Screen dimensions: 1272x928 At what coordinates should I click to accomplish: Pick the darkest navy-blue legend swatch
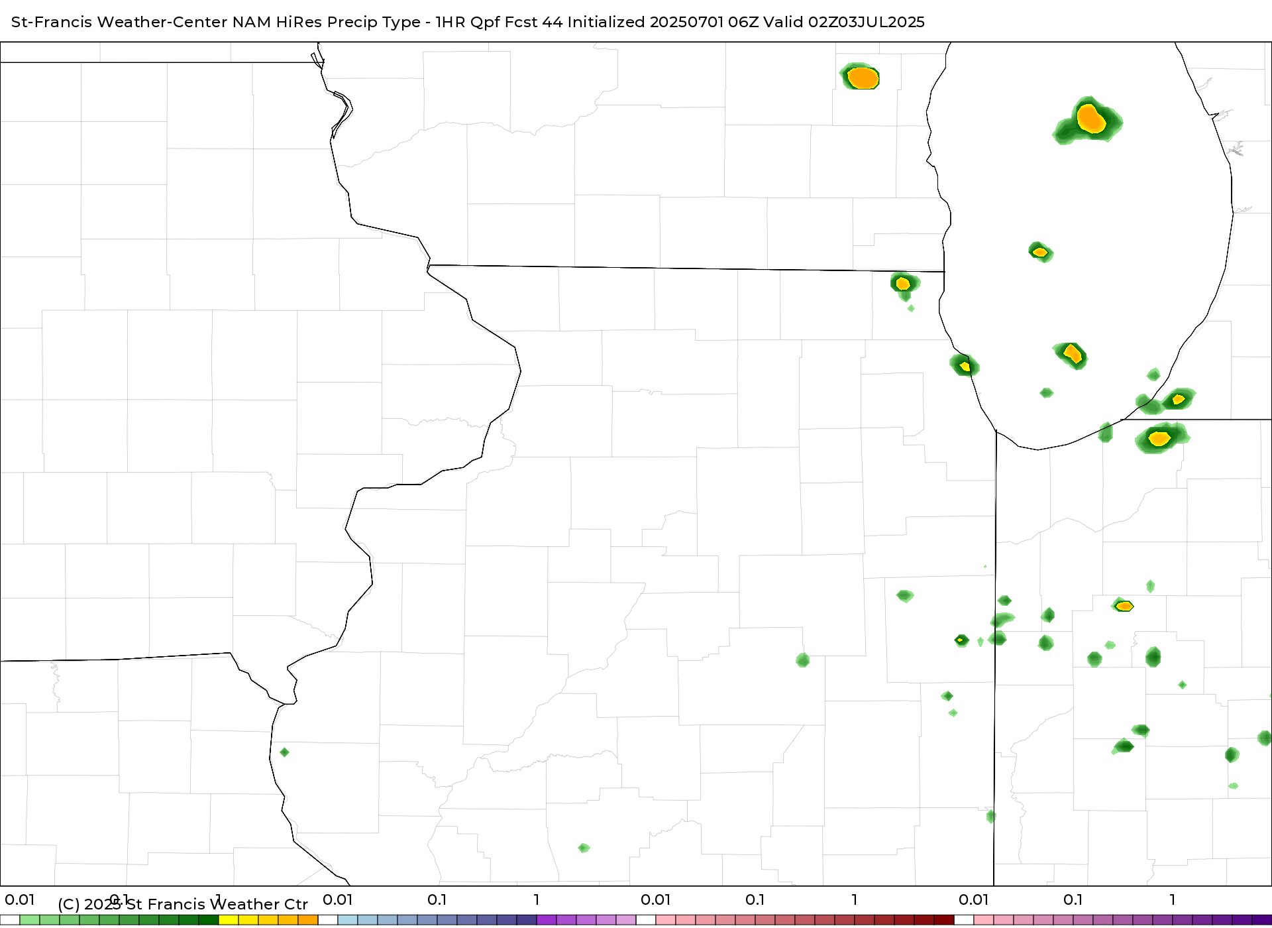click(x=527, y=920)
